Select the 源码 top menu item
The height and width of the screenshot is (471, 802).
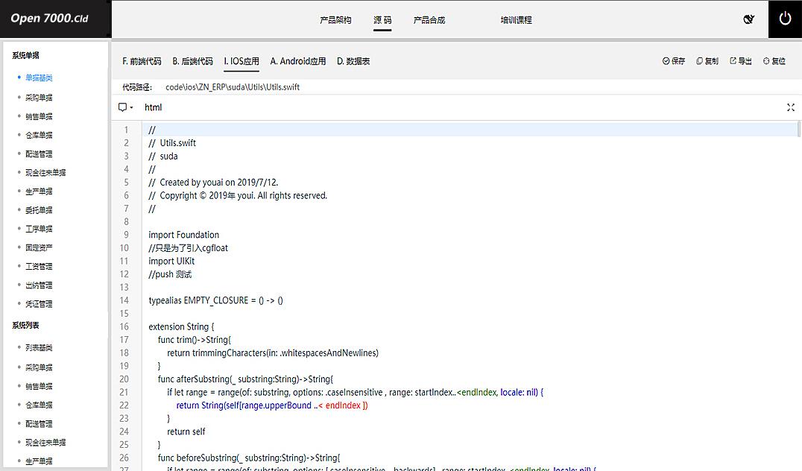pos(382,20)
